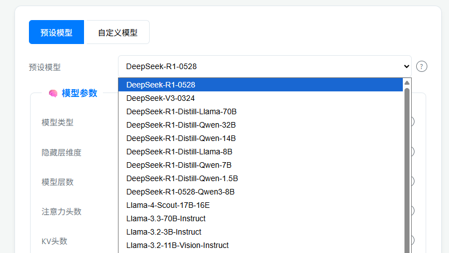Click the 预设模型 field label

pos(45,67)
